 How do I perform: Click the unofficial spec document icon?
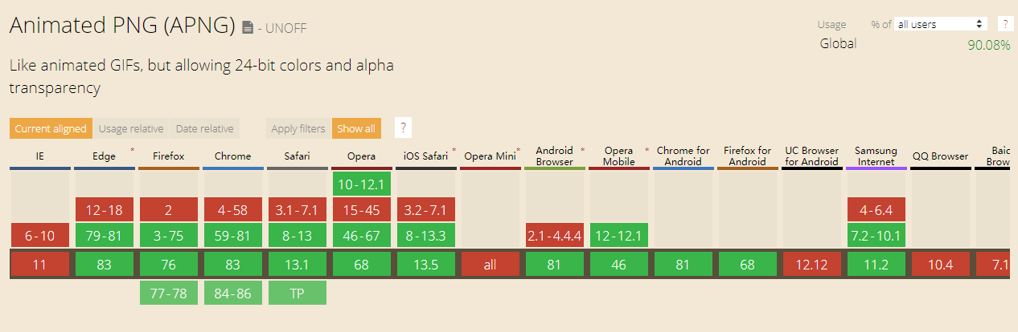(248, 28)
